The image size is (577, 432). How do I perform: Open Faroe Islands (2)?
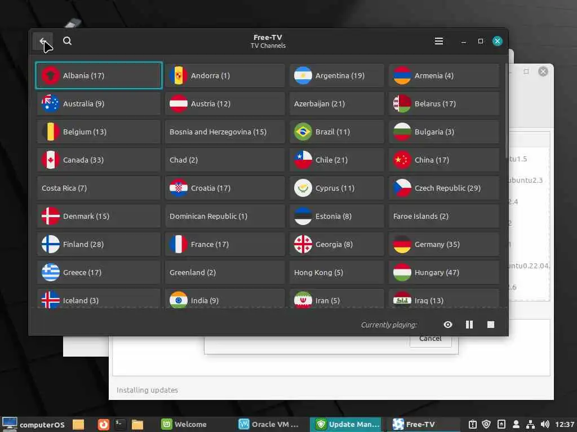pos(444,216)
